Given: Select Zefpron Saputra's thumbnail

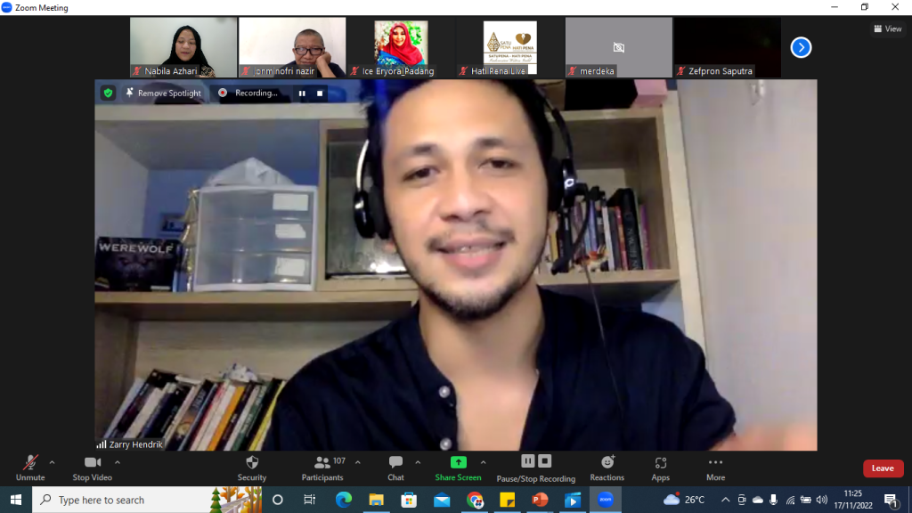Looking at the screenshot, I should [728, 47].
